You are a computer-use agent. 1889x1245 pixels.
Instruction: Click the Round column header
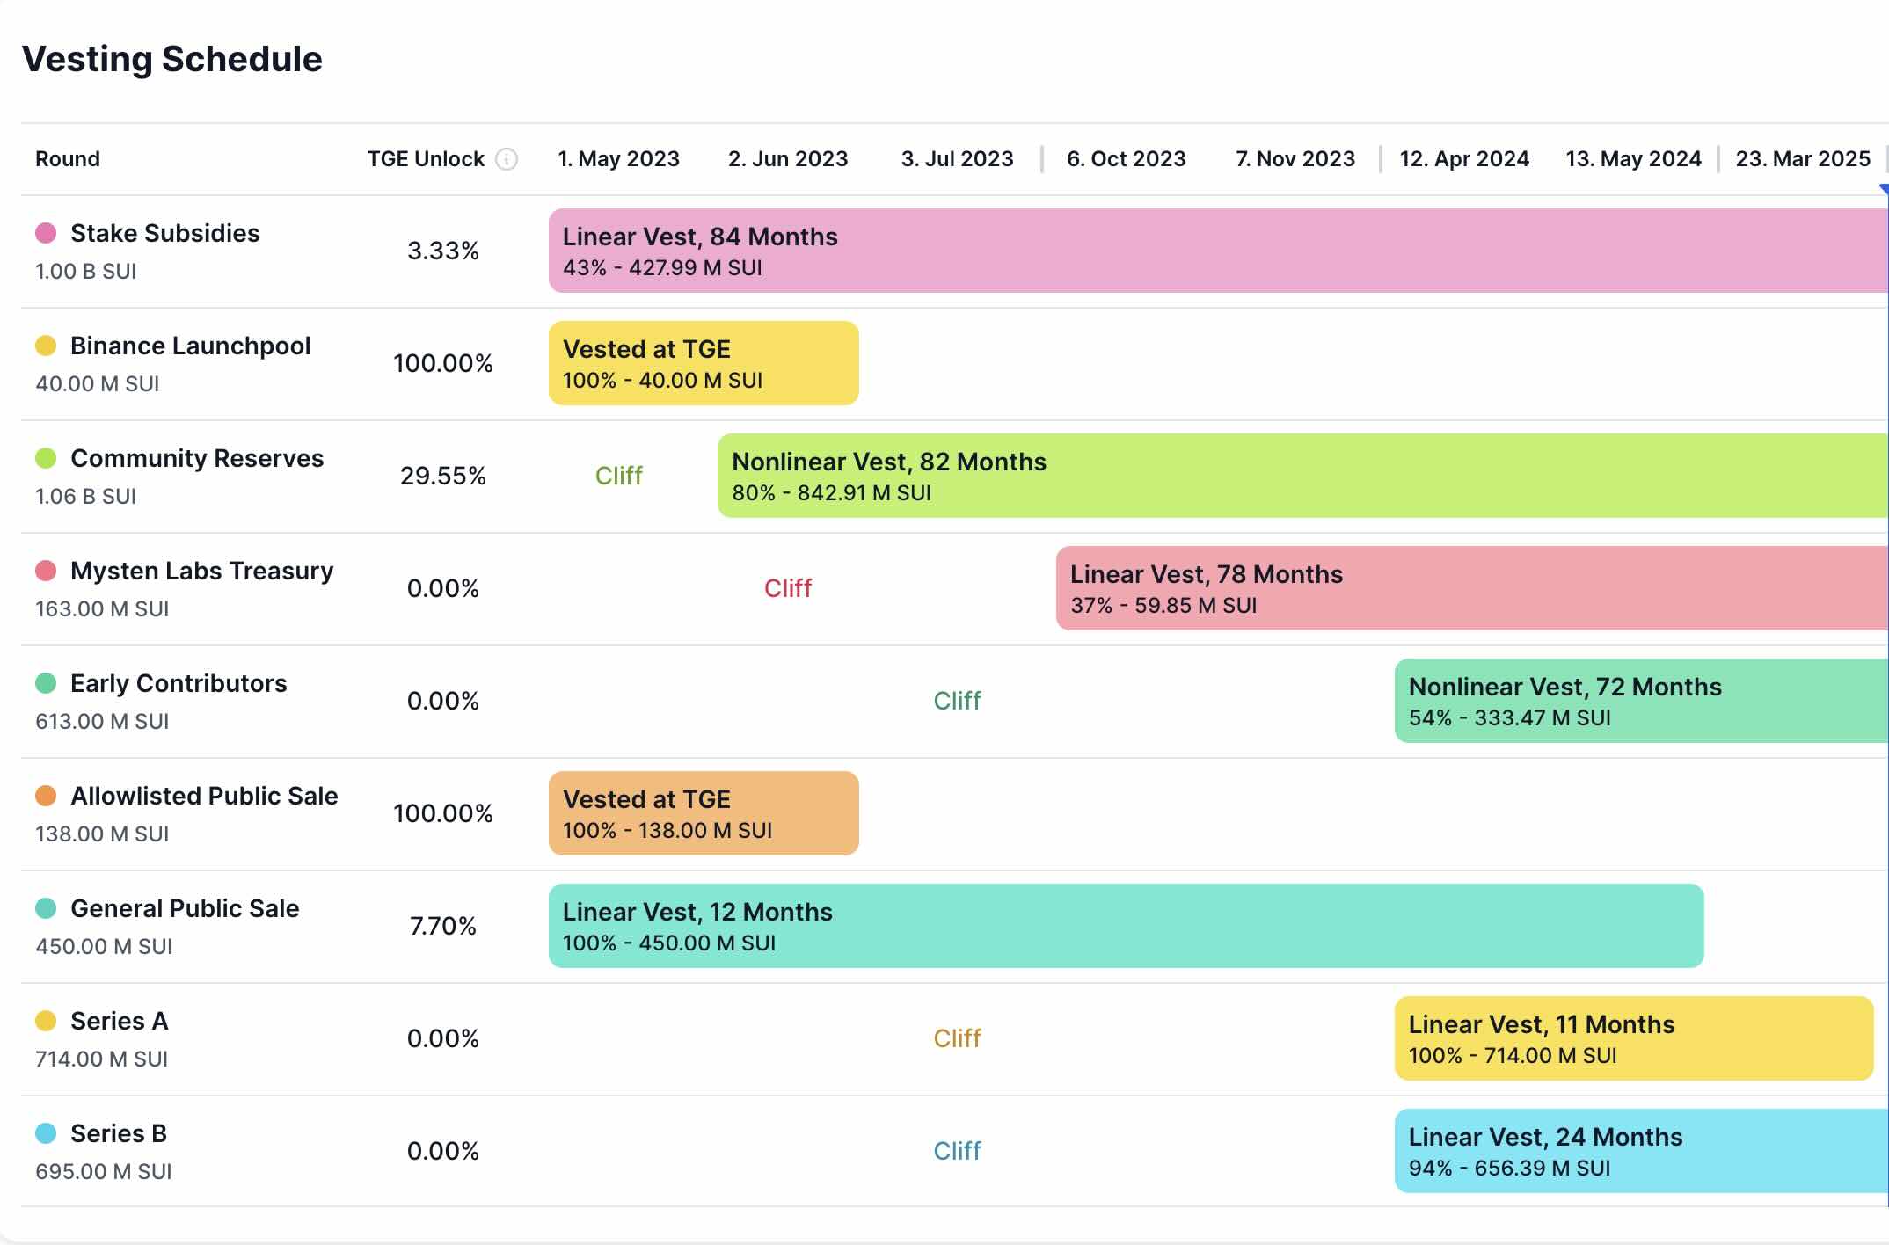(x=68, y=159)
